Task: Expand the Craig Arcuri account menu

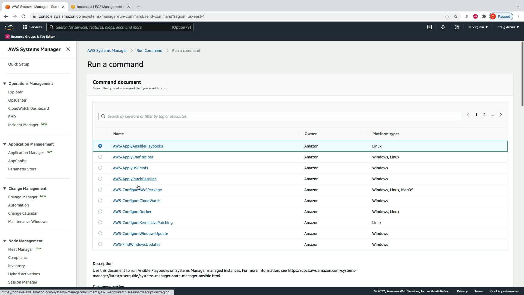Action: (x=508, y=27)
